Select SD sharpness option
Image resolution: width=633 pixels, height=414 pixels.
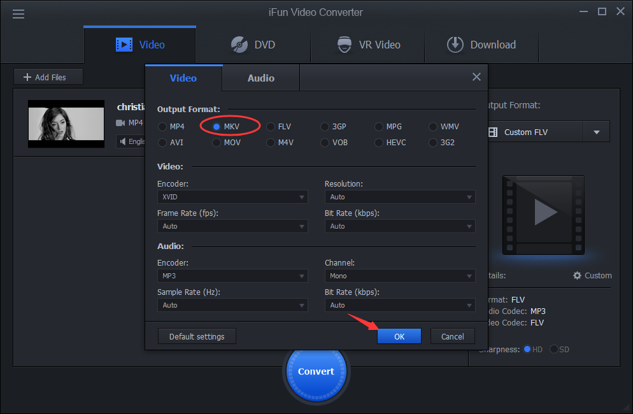tap(560, 349)
